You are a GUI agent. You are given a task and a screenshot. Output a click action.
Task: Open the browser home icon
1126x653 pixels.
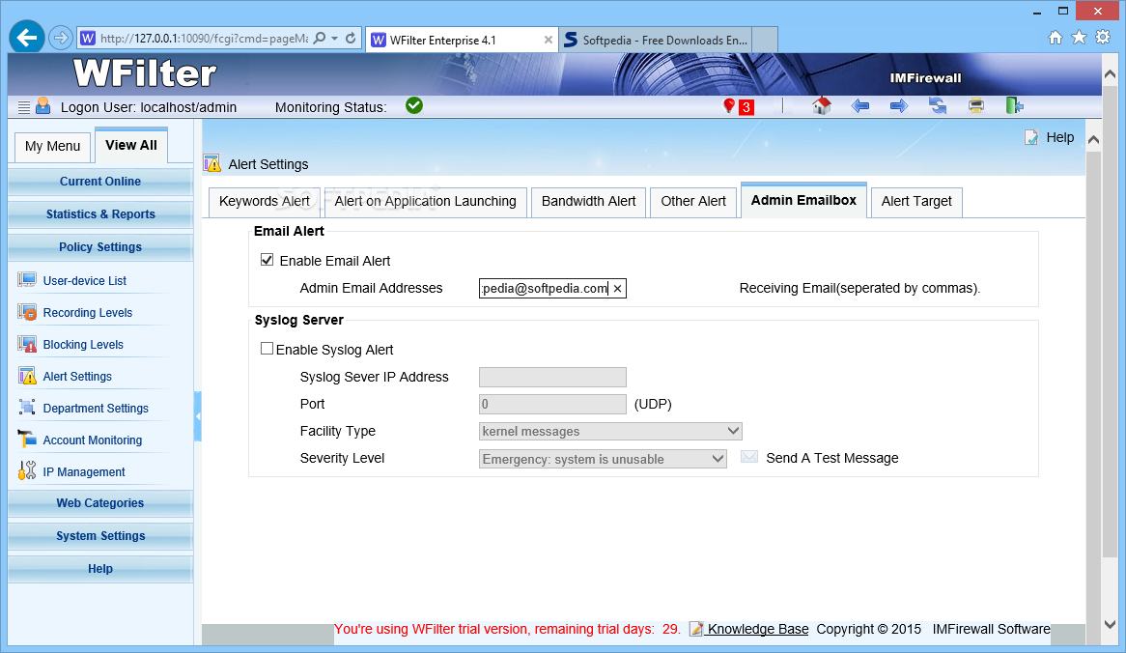pyautogui.click(x=1055, y=38)
